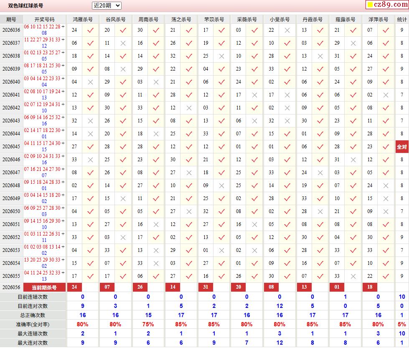Select the 鸿雁杀号 column header
The image size is (409, 348).
pos(83,19)
